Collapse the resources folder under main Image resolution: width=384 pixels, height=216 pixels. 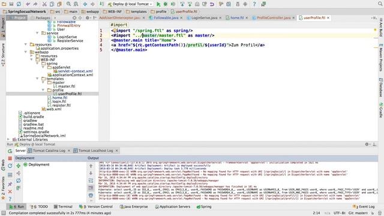(26, 44)
